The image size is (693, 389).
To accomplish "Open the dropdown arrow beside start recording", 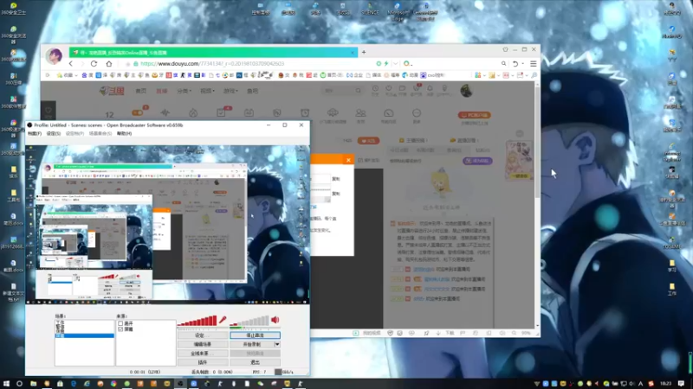I will coord(277,344).
